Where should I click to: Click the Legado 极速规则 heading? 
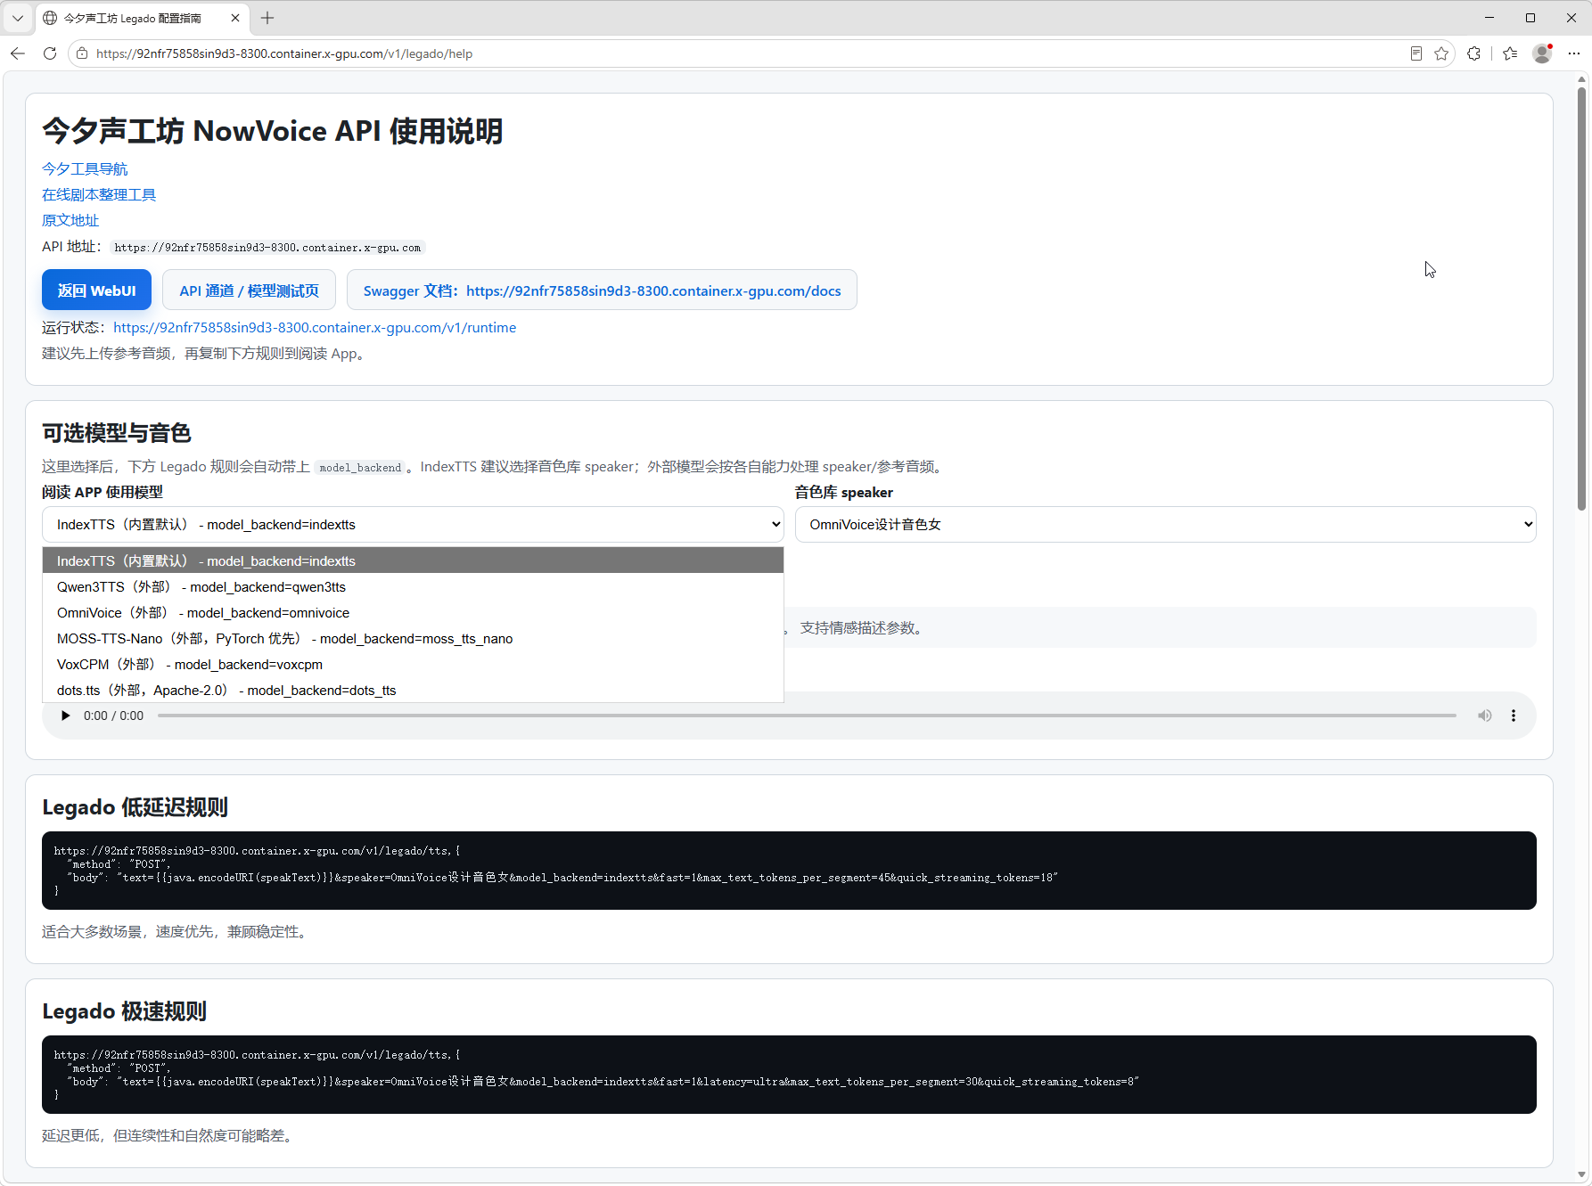click(125, 1011)
